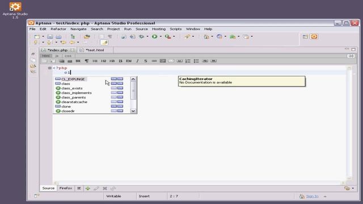363x204 pixels.
Task: Open the Source menu
Action: pyautogui.click(x=142, y=29)
